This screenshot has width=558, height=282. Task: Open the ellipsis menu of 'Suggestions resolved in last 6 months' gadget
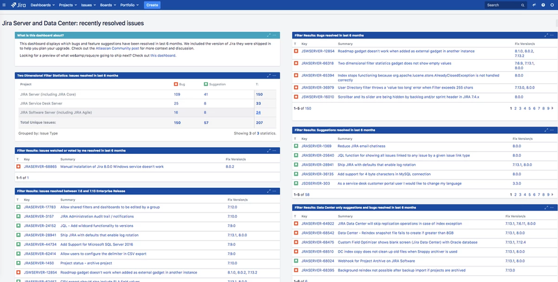pyautogui.click(x=552, y=130)
